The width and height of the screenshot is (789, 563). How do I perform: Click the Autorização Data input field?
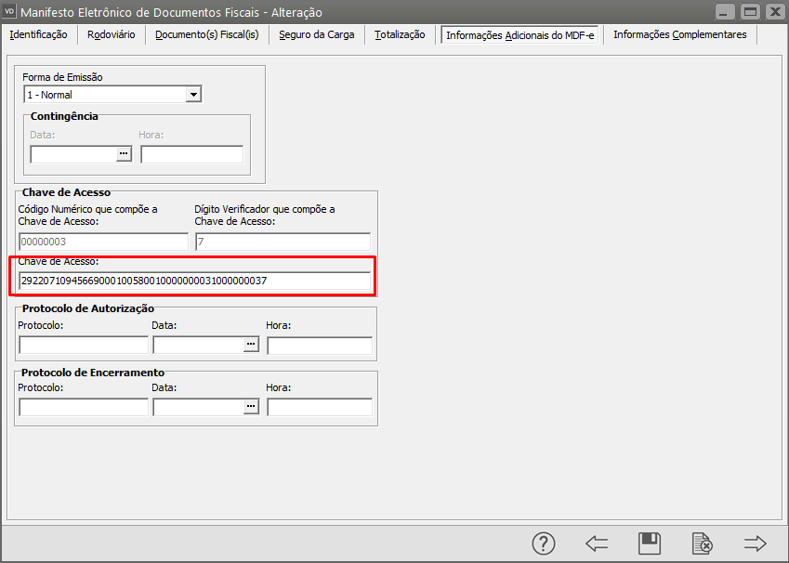[x=198, y=346]
